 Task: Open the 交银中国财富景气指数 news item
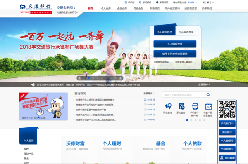[x=91, y=110]
